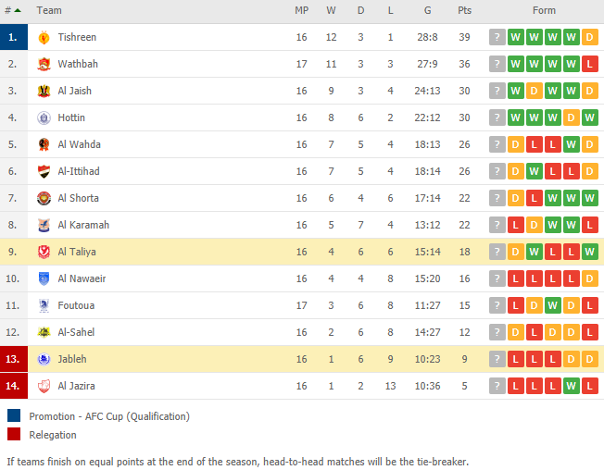Click the Tishreen club crest icon
This screenshot has width=604, height=470.
(44, 37)
